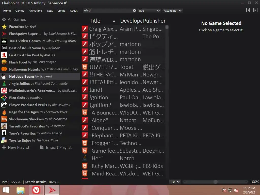
Task: Click the Action Center flag tray icon
Action: coord(224,190)
